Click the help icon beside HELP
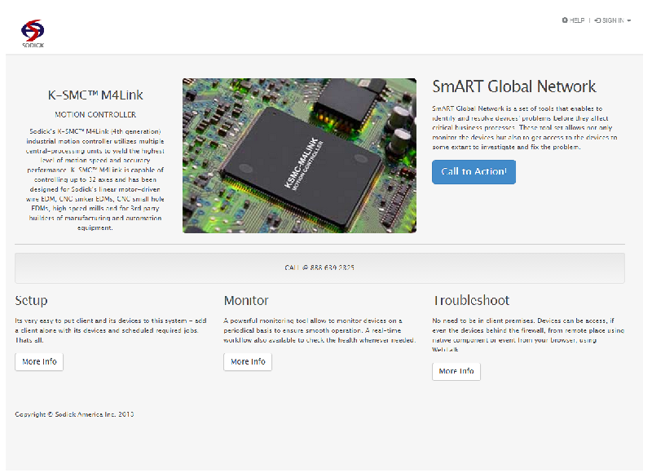 565,20
